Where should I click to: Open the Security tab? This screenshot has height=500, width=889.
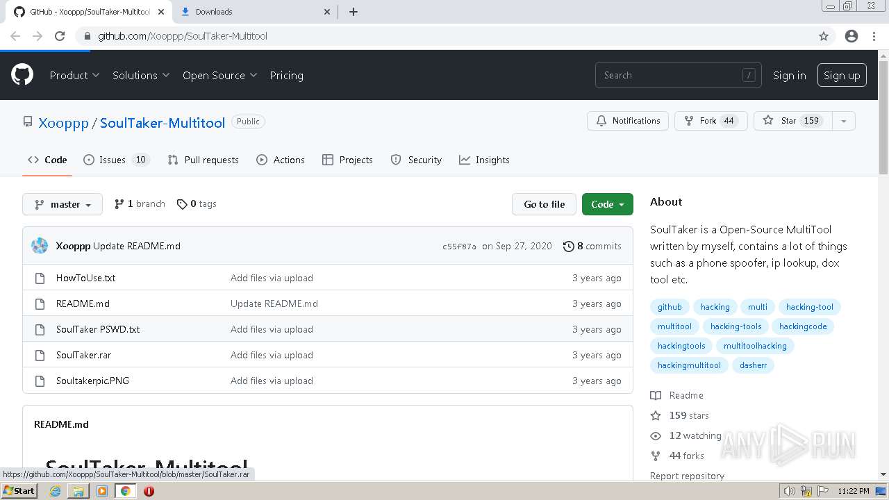click(416, 160)
